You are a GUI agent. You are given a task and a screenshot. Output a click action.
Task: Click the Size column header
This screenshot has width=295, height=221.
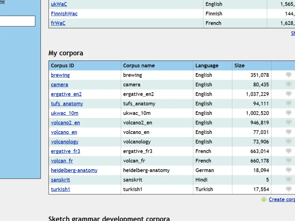[239, 66]
